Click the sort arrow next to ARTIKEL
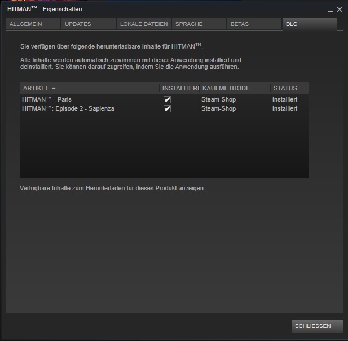348x341 pixels. tap(54, 88)
